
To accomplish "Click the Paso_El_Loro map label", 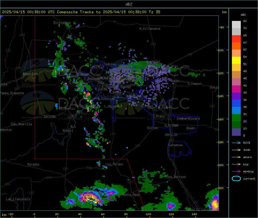I will 198,209.
